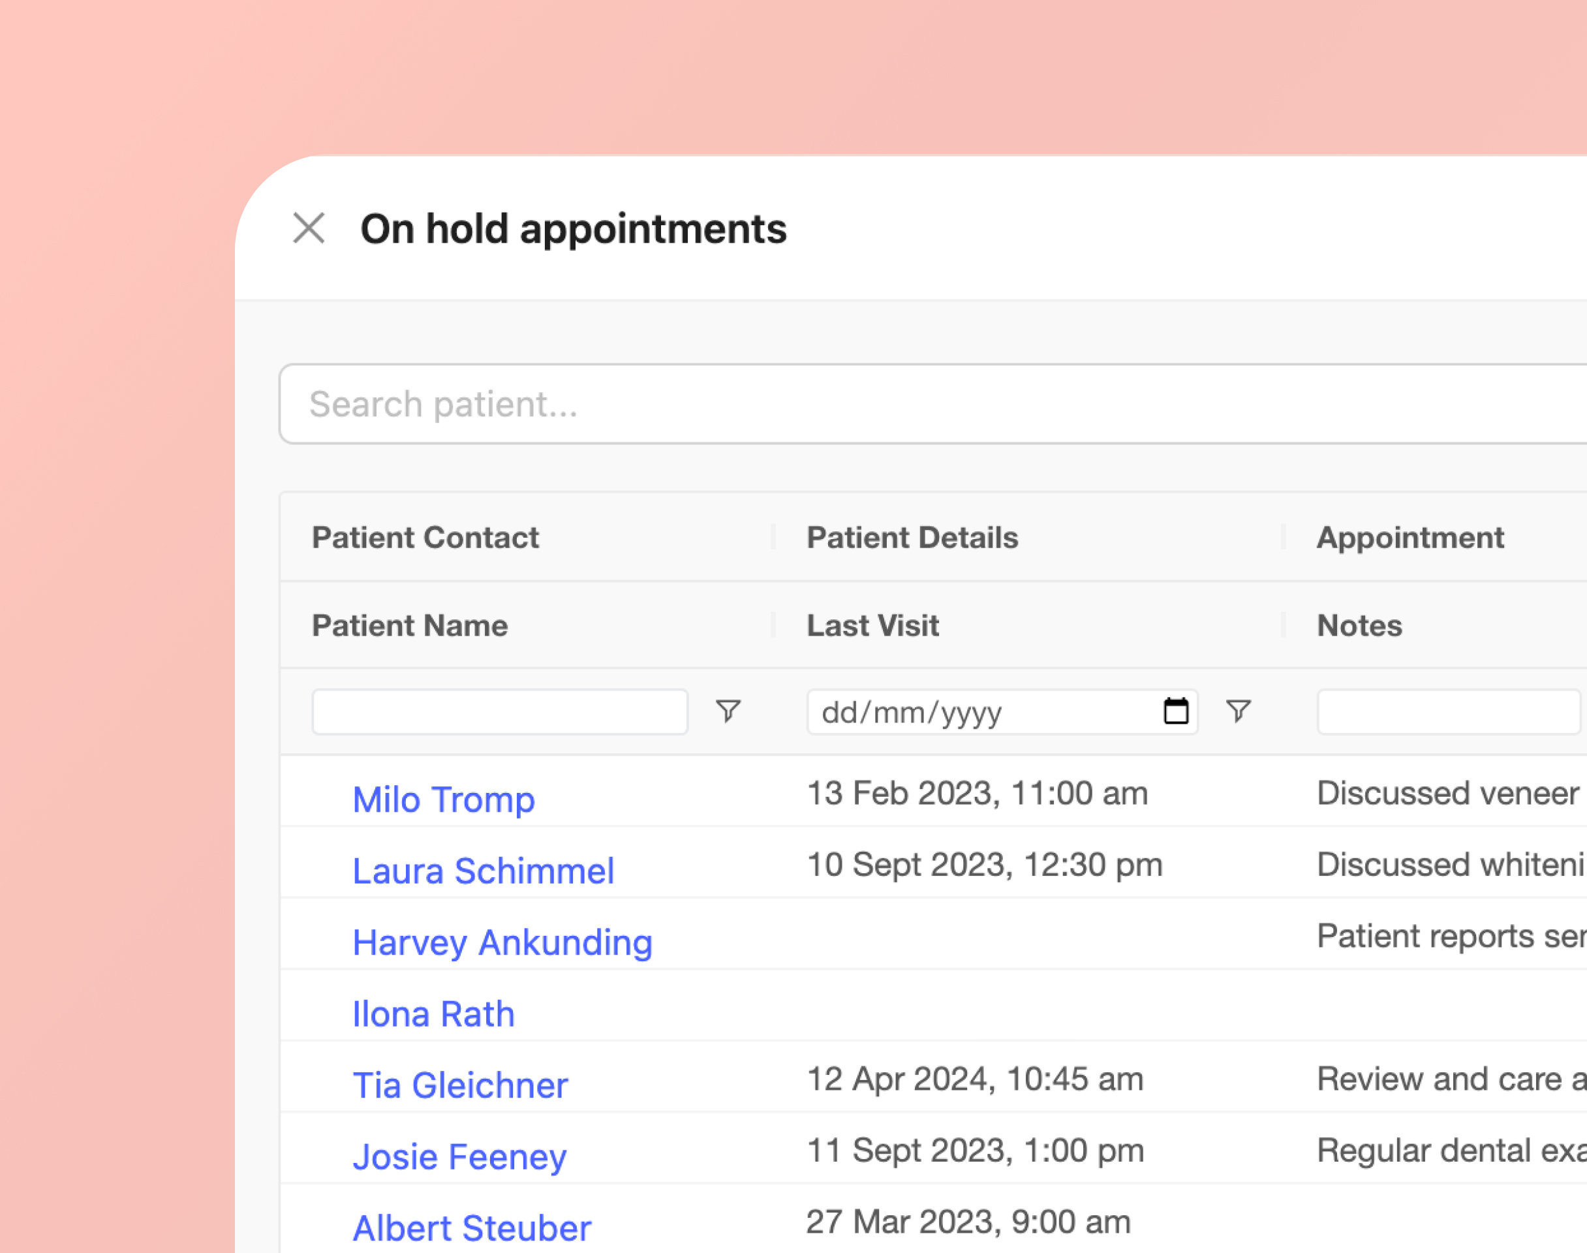Click the "10 Sept 2023, 12:30 pm" cell
The width and height of the screenshot is (1587, 1253).
(x=985, y=865)
